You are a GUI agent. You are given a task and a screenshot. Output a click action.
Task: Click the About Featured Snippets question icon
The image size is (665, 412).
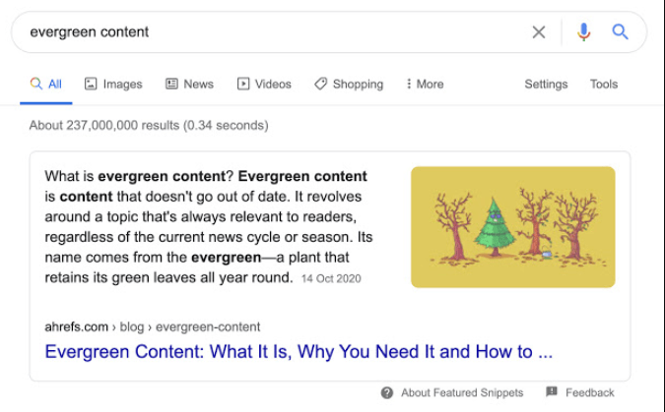pos(387,392)
